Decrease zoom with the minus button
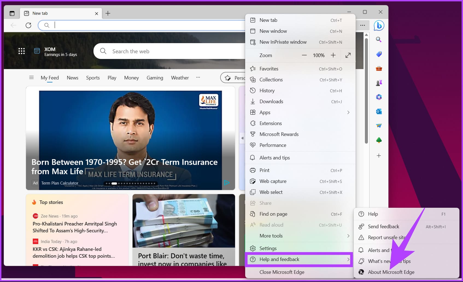 [x=304, y=55]
